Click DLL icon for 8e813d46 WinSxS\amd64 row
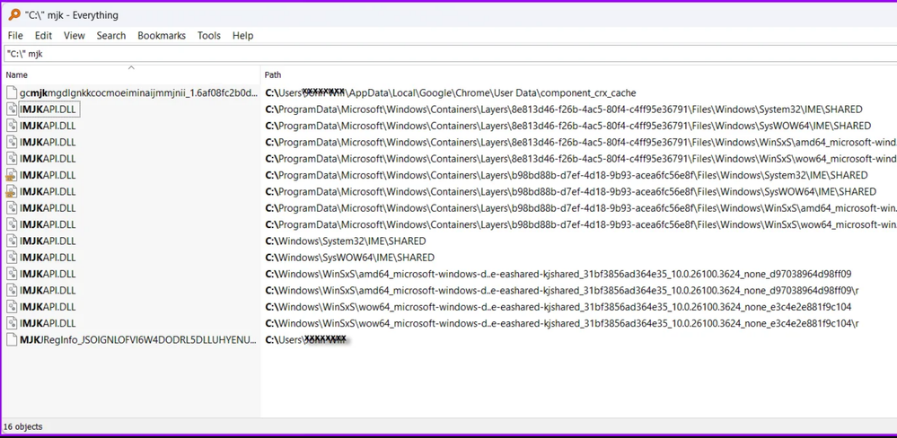Screen dimensions: 897x438 [x=12, y=142]
